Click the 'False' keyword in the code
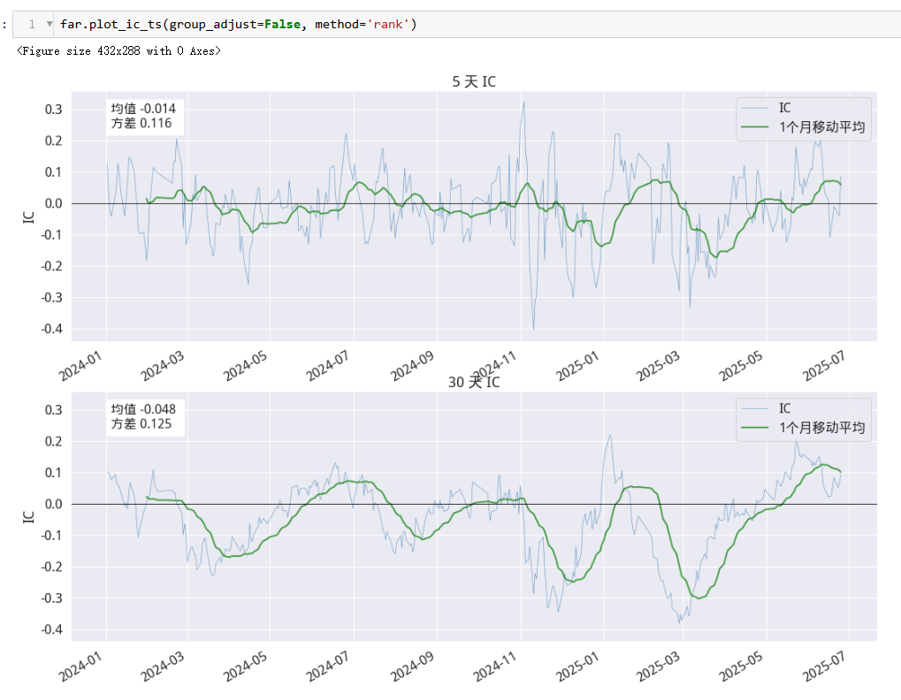 tap(282, 24)
